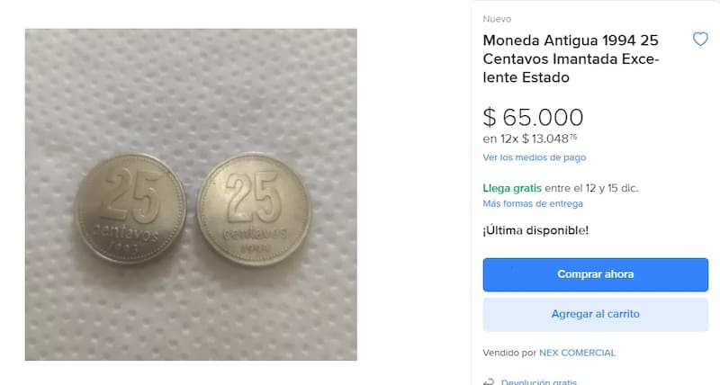Click the left 25 centavos coin dated 1993
Viewport: 720px width, 385px height.
coord(130,209)
